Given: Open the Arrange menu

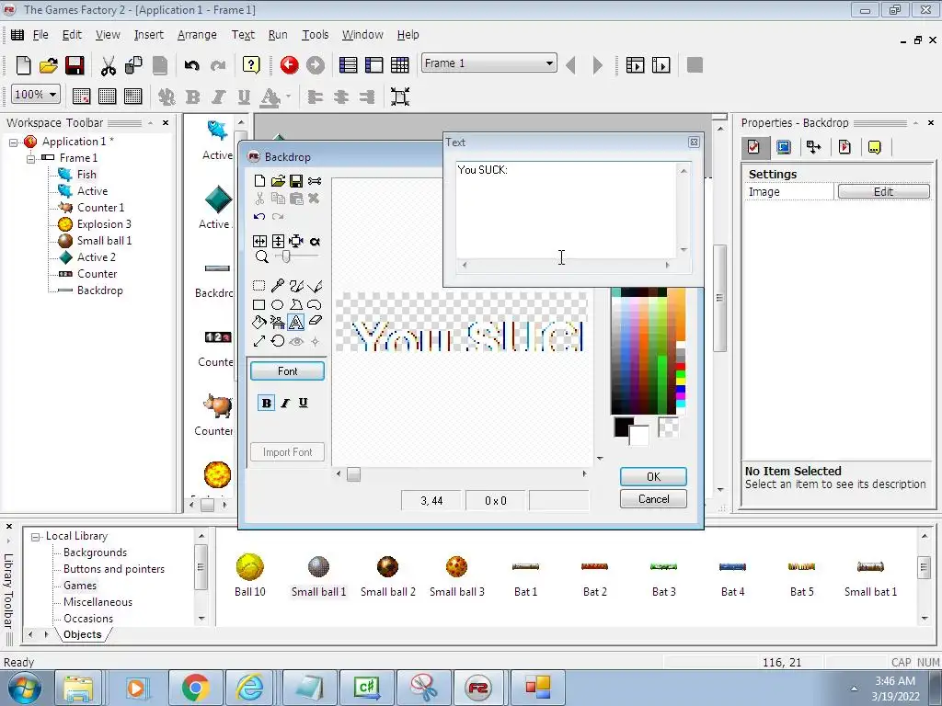Looking at the screenshot, I should pyautogui.click(x=197, y=35).
